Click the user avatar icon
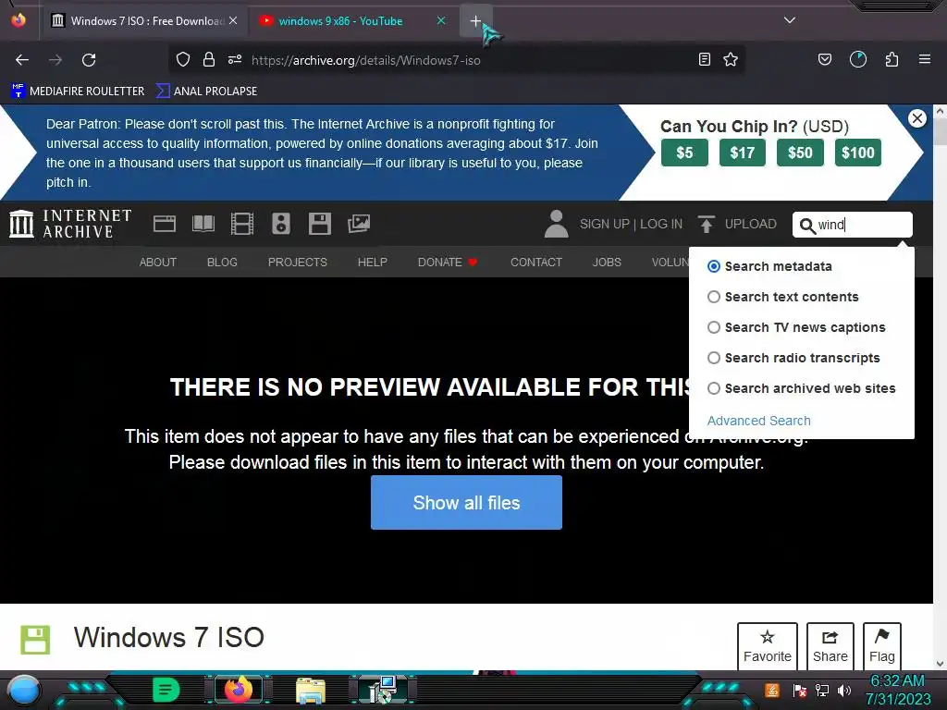This screenshot has width=947, height=710. (x=556, y=224)
